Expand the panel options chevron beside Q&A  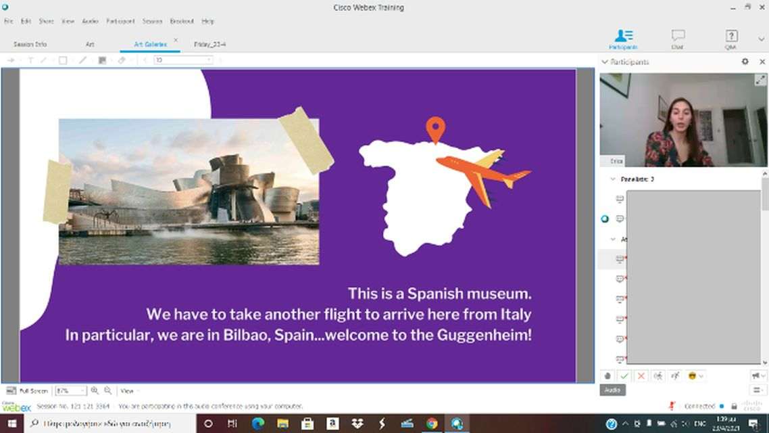761,39
